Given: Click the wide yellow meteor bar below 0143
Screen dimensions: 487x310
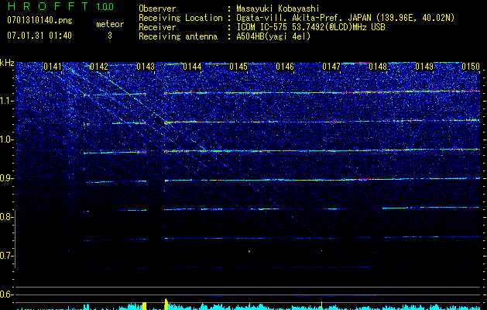Looking at the screenshot, I should [144, 306].
